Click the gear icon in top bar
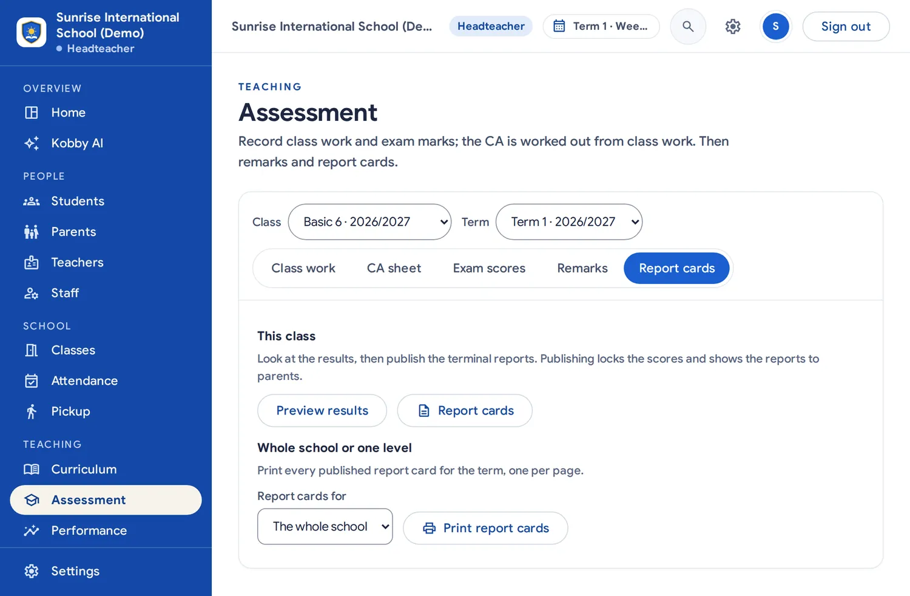Image resolution: width=910 pixels, height=596 pixels. (x=733, y=26)
